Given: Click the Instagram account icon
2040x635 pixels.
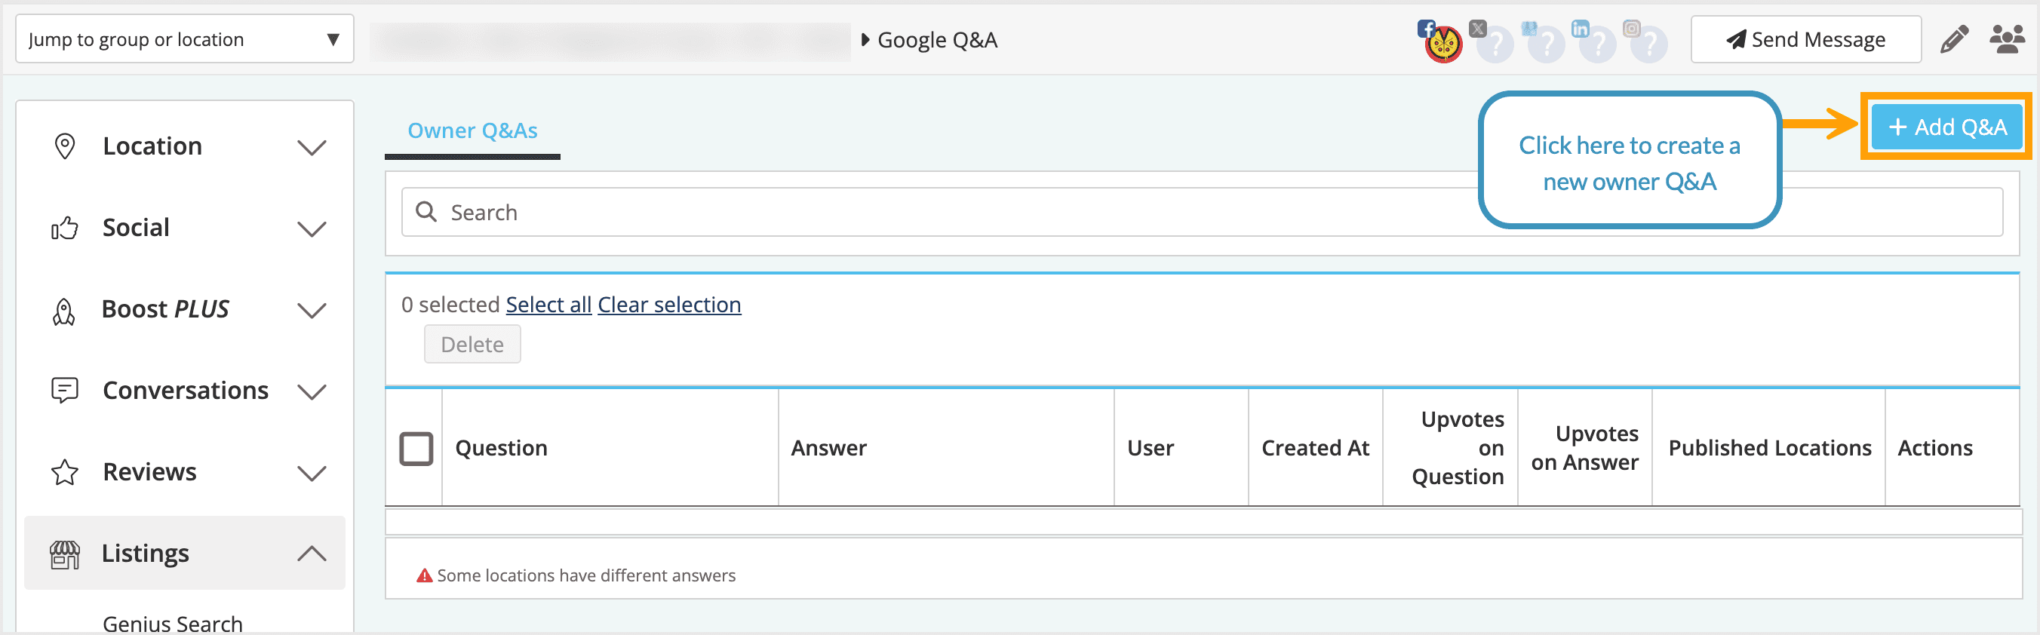Looking at the screenshot, I should pos(1648,43).
